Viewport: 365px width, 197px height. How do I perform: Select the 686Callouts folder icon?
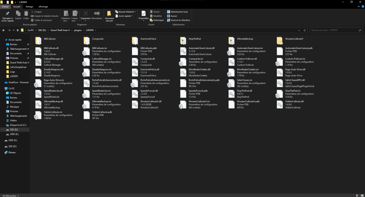point(38,41)
